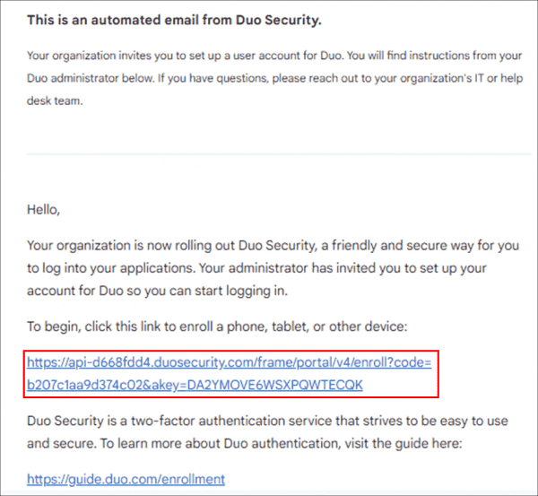Click the phrase 'phone, tablet, or other device'
The height and width of the screenshot is (496, 538).
click(317, 326)
